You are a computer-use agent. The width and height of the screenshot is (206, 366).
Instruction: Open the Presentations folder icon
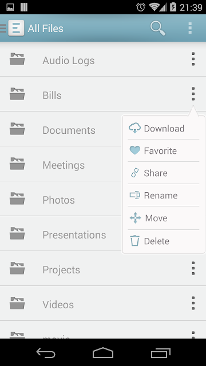(17, 233)
